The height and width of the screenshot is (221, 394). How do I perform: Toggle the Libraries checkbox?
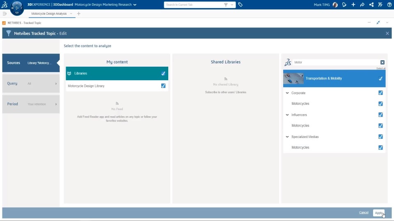163,73
